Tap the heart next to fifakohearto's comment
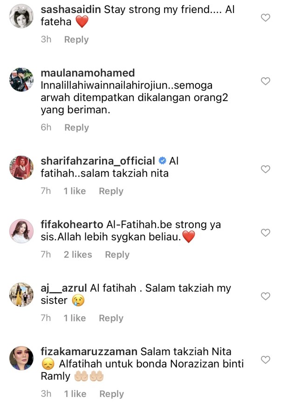Screen dimensions: 287x410 point(265,232)
